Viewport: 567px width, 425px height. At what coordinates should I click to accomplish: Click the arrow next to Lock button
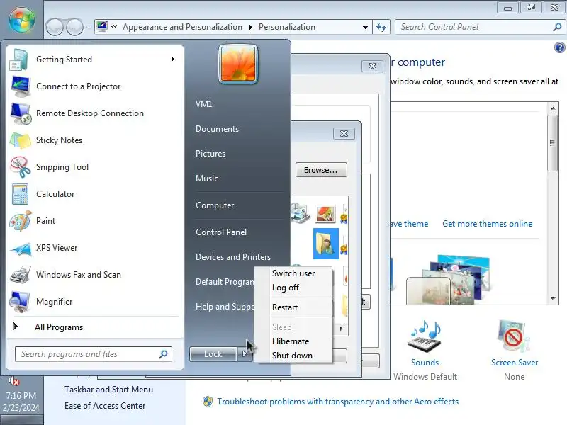pyautogui.click(x=245, y=354)
